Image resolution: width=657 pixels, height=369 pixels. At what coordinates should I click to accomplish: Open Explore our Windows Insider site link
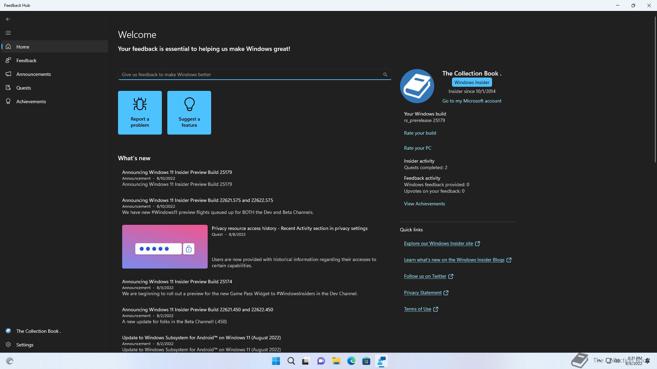point(438,243)
